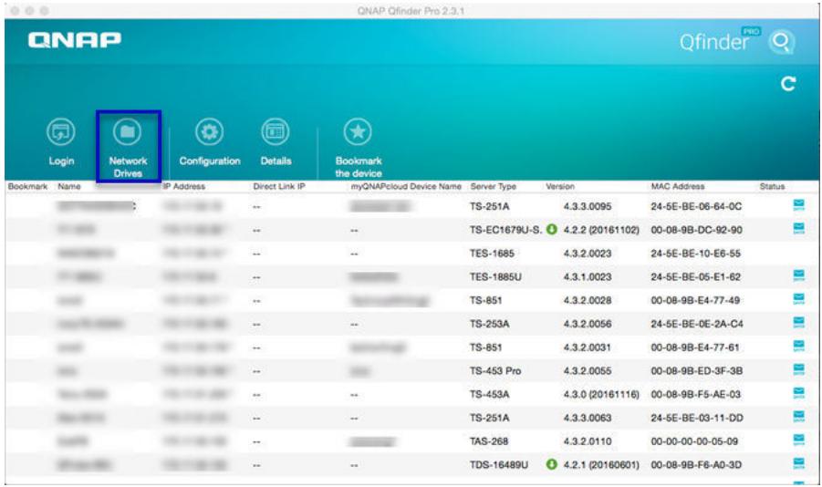The width and height of the screenshot is (822, 487).
Task: Sort by Status column header
Action: click(772, 186)
